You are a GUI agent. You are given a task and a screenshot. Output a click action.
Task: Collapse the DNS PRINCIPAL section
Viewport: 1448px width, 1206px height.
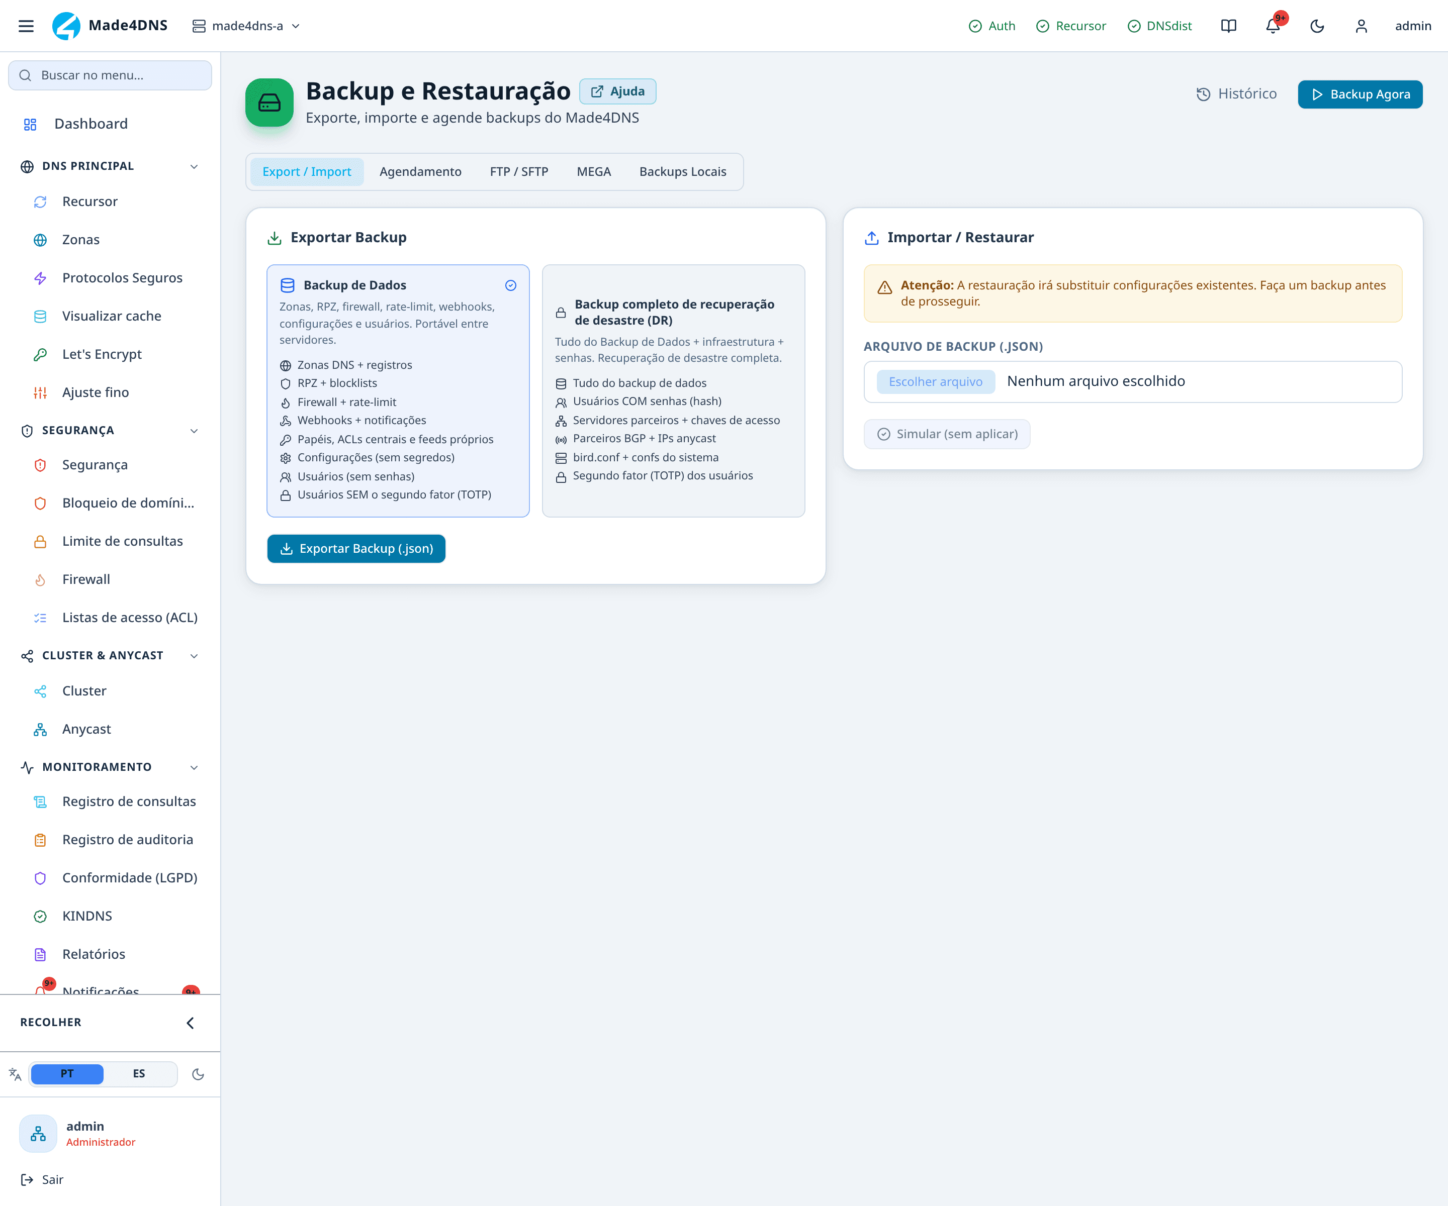click(x=110, y=166)
